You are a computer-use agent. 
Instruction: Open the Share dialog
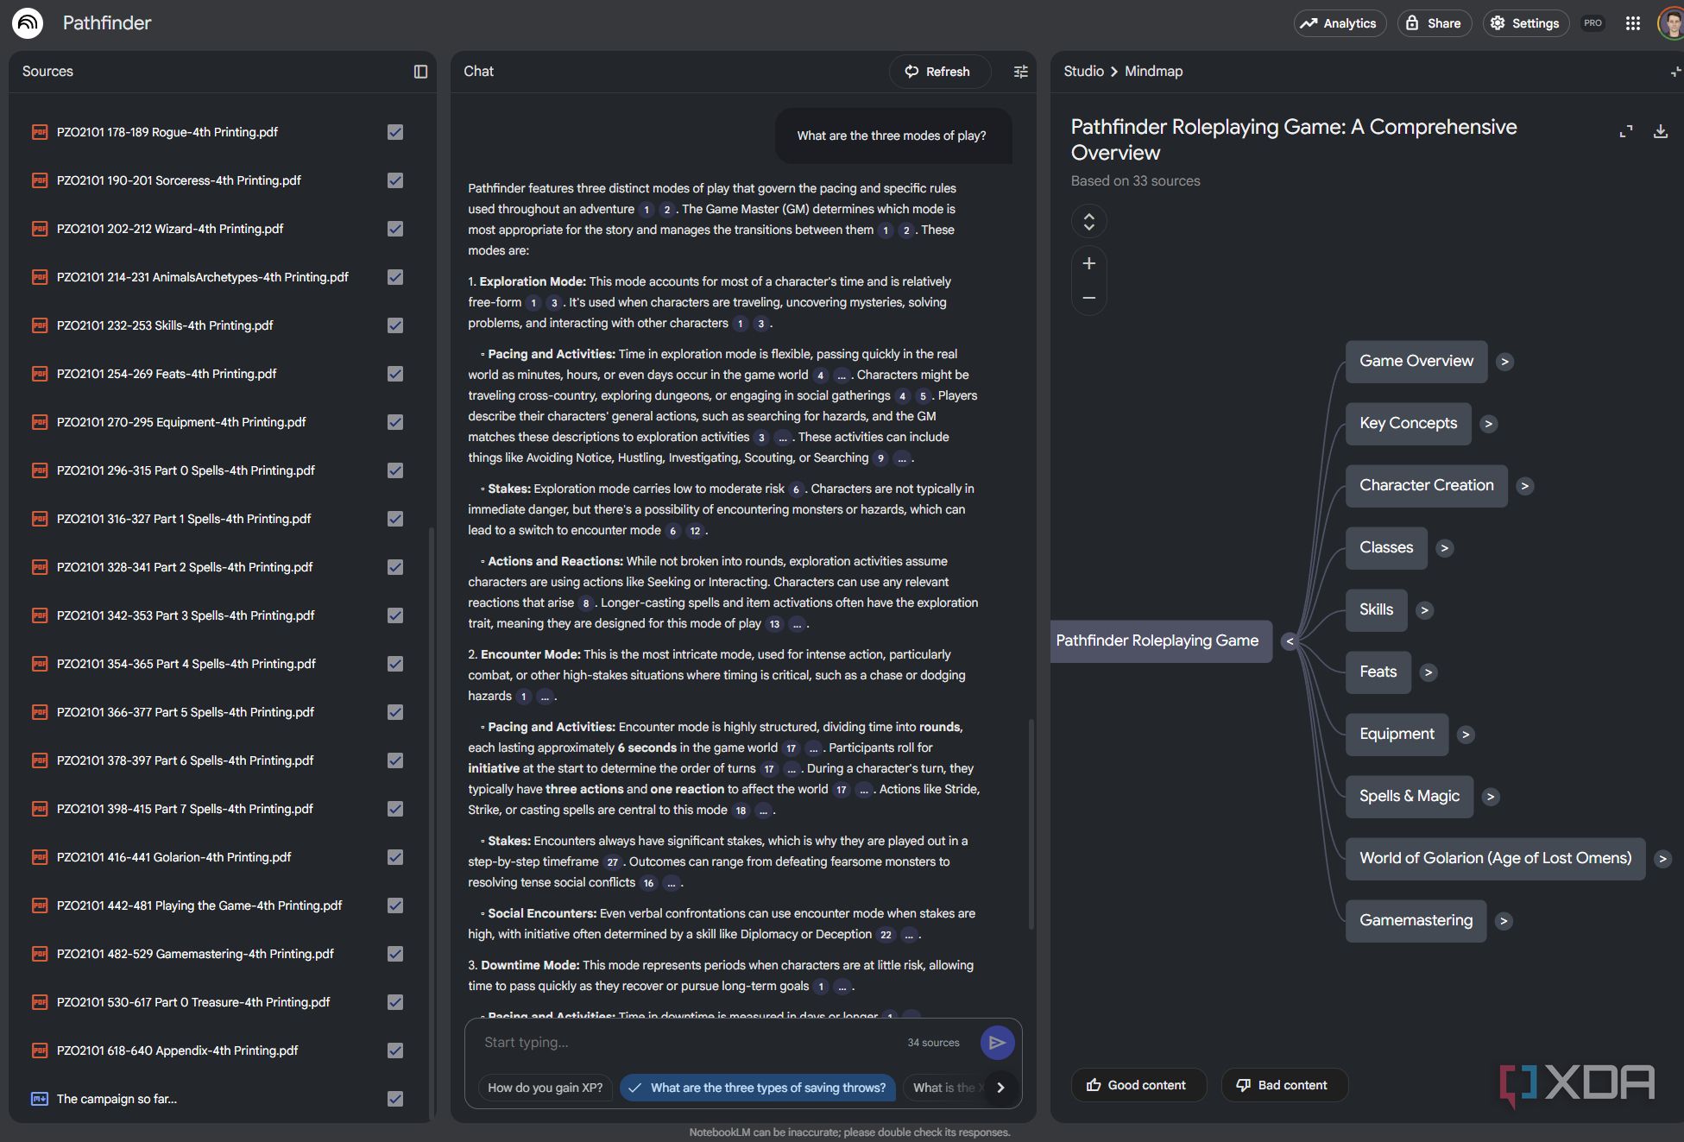pos(1434,23)
